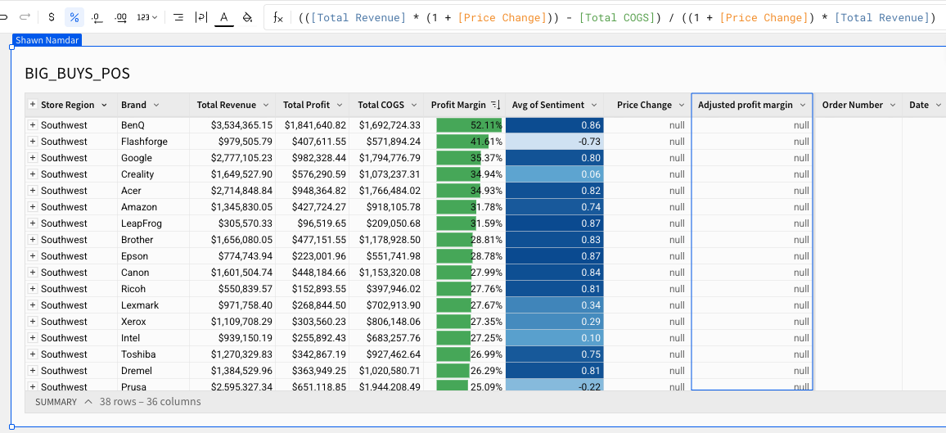Viewport: 946px width, 433px height.
Task: Open the Total Profit column dropdown
Action: click(339, 105)
